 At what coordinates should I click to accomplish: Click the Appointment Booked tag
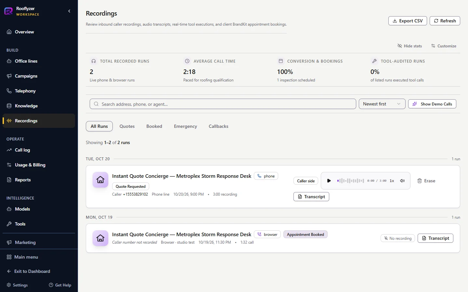305,234
